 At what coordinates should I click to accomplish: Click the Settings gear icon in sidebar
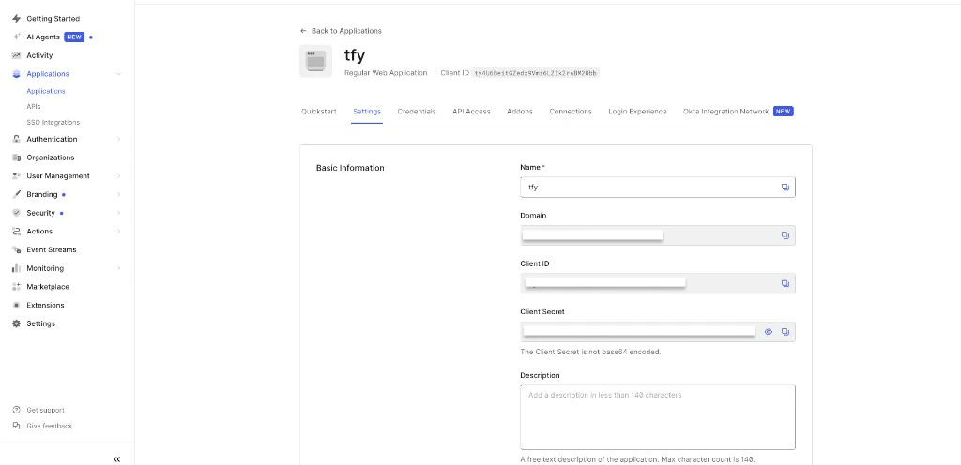17,323
